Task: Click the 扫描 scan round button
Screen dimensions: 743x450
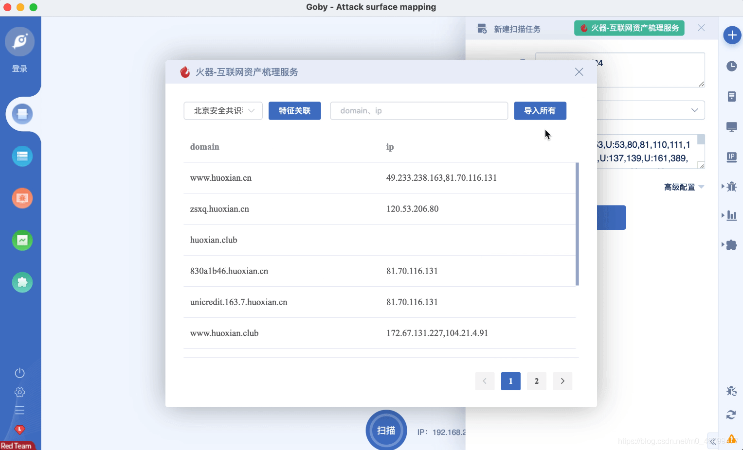Action: pyautogui.click(x=386, y=431)
